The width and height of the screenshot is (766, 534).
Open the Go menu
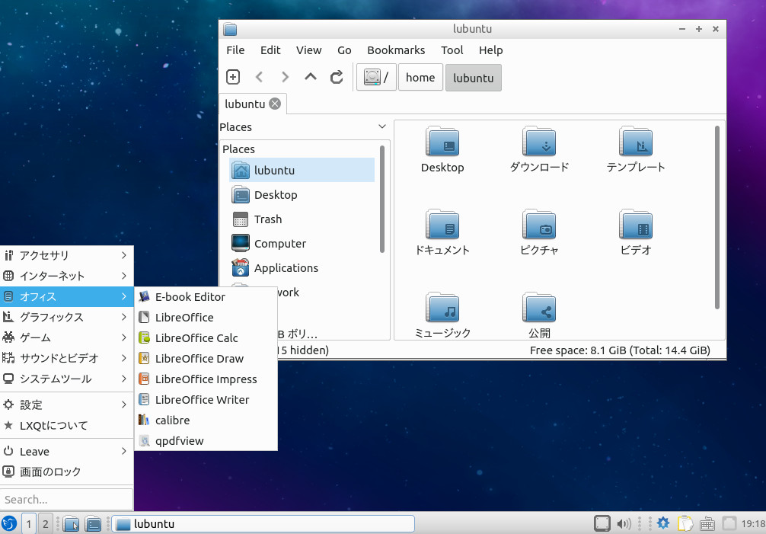(344, 50)
